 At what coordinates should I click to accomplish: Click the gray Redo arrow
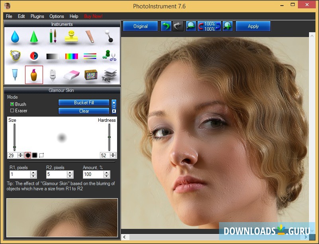(x=178, y=26)
